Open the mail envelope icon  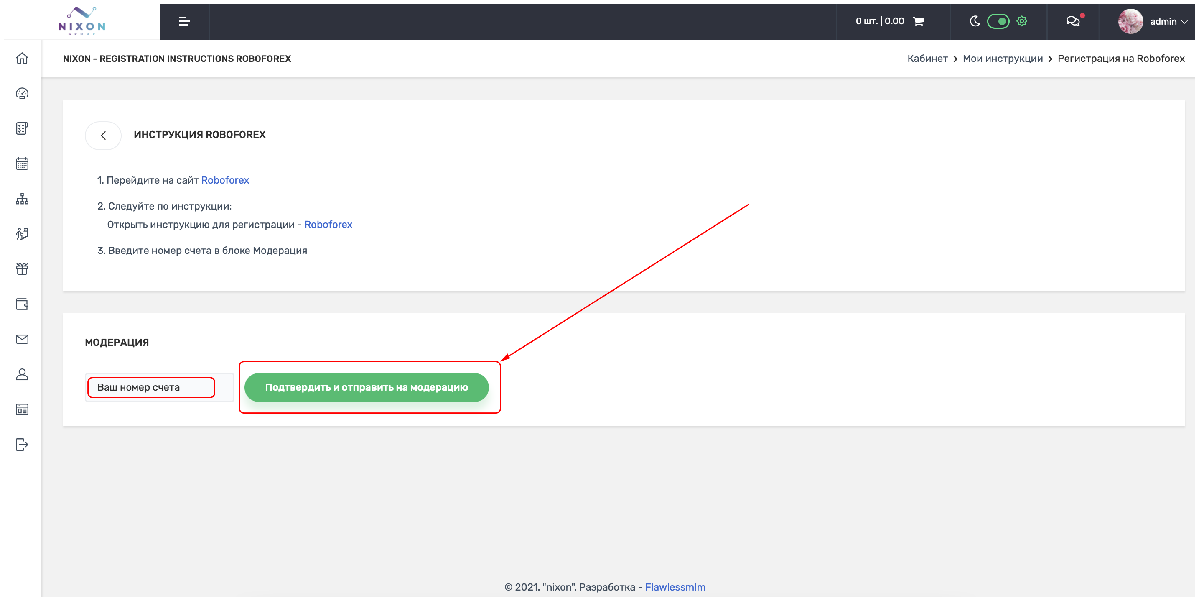pos(22,339)
